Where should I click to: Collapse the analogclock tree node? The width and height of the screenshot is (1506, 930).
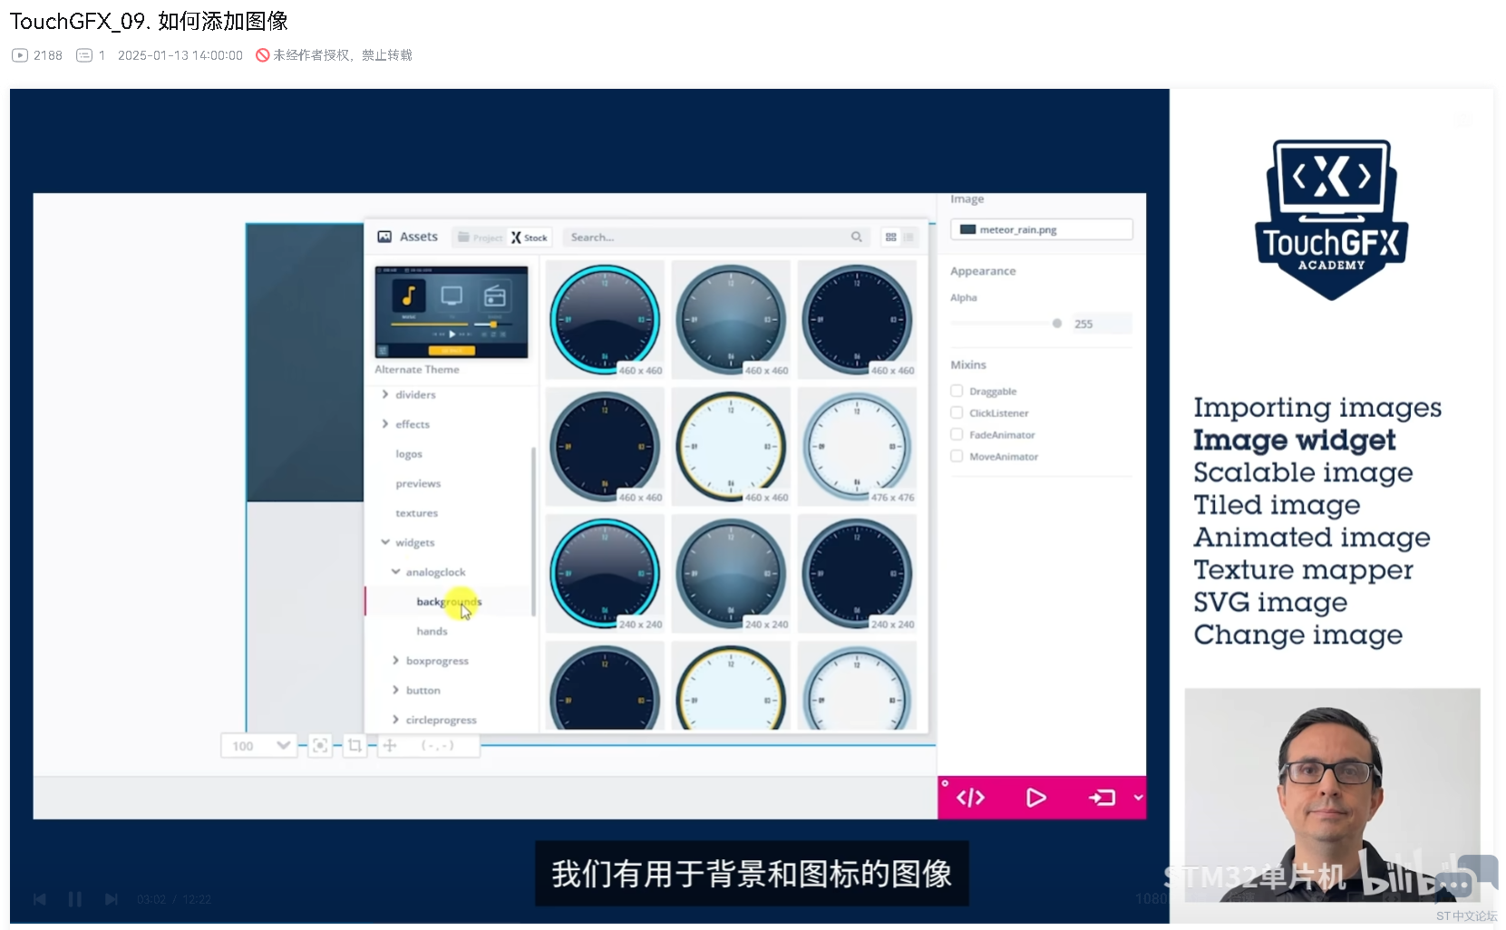click(396, 572)
